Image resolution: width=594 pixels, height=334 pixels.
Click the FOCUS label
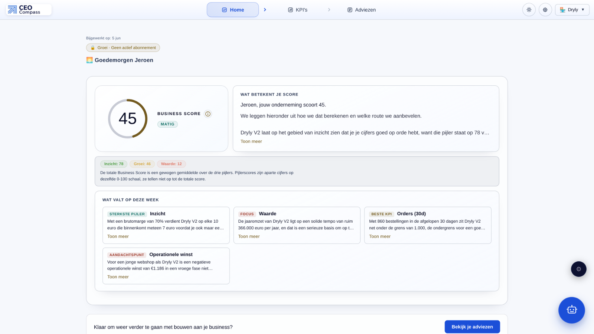pyautogui.click(x=247, y=214)
